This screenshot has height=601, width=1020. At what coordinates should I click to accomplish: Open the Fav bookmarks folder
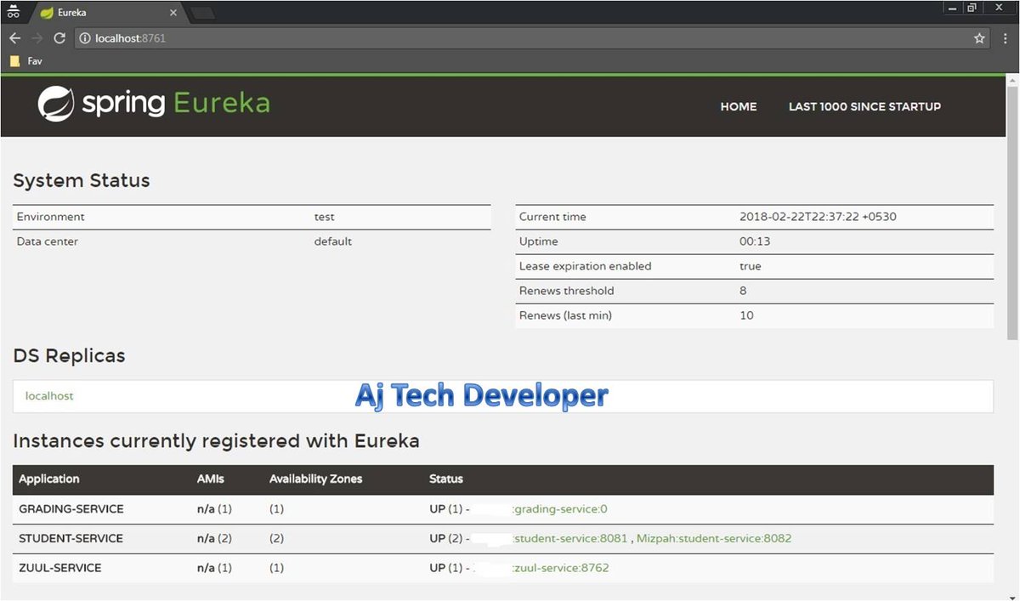(25, 60)
